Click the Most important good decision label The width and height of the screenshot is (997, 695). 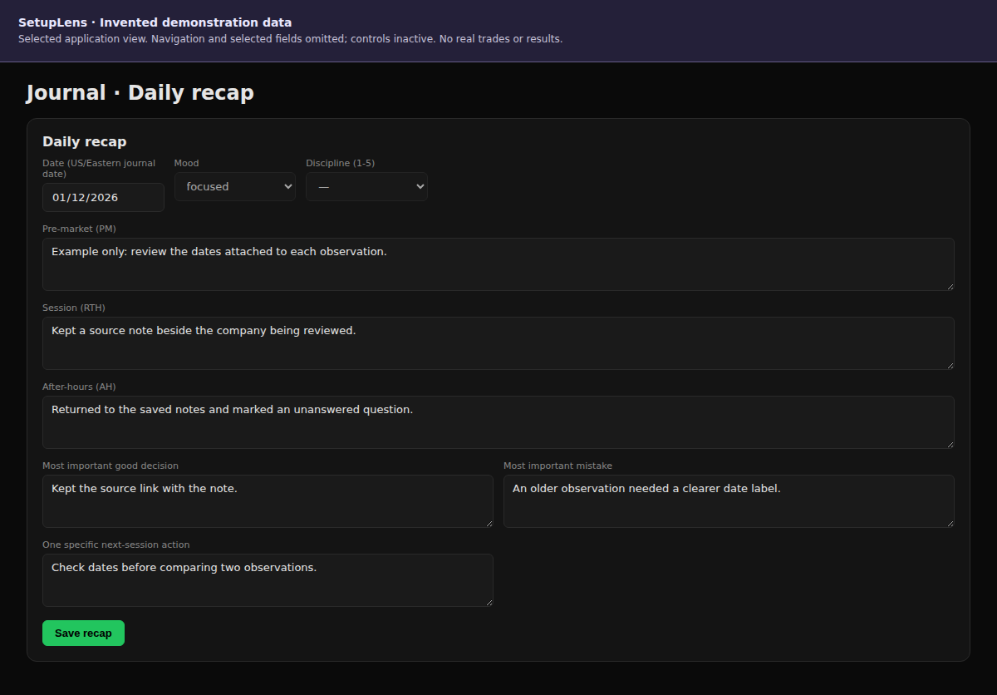coord(111,466)
